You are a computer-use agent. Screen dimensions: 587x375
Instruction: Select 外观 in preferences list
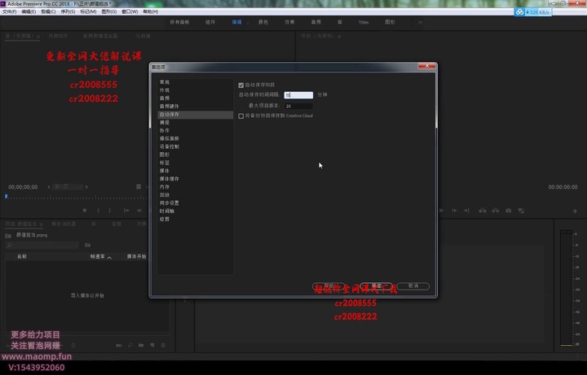165,90
